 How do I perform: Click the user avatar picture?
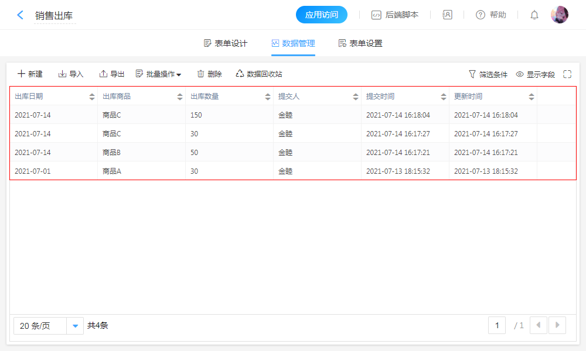(559, 15)
